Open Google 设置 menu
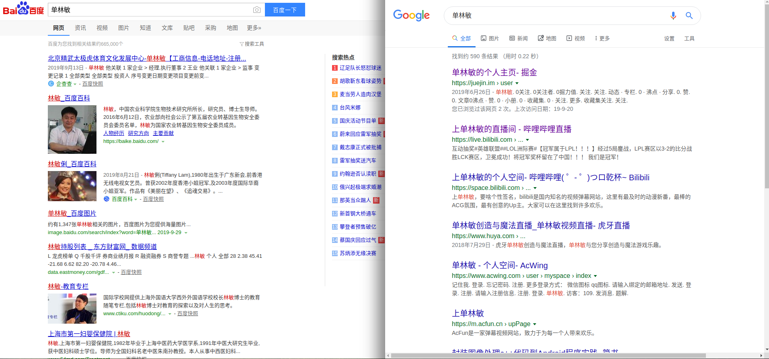The width and height of the screenshot is (769, 359). (669, 39)
